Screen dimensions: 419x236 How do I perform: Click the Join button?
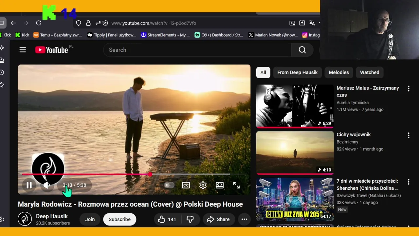(x=90, y=219)
